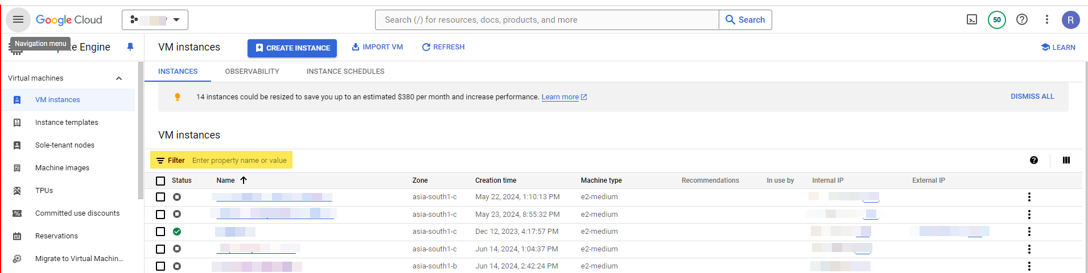Sort by the Name column arrow
This screenshot has height=273, width=1088.
pos(244,180)
